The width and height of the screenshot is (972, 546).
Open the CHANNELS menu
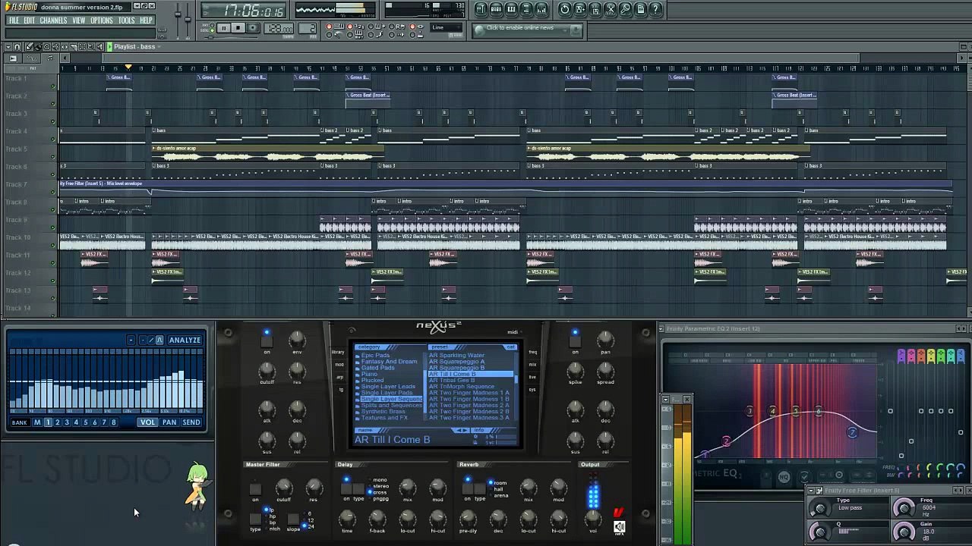click(x=53, y=20)
